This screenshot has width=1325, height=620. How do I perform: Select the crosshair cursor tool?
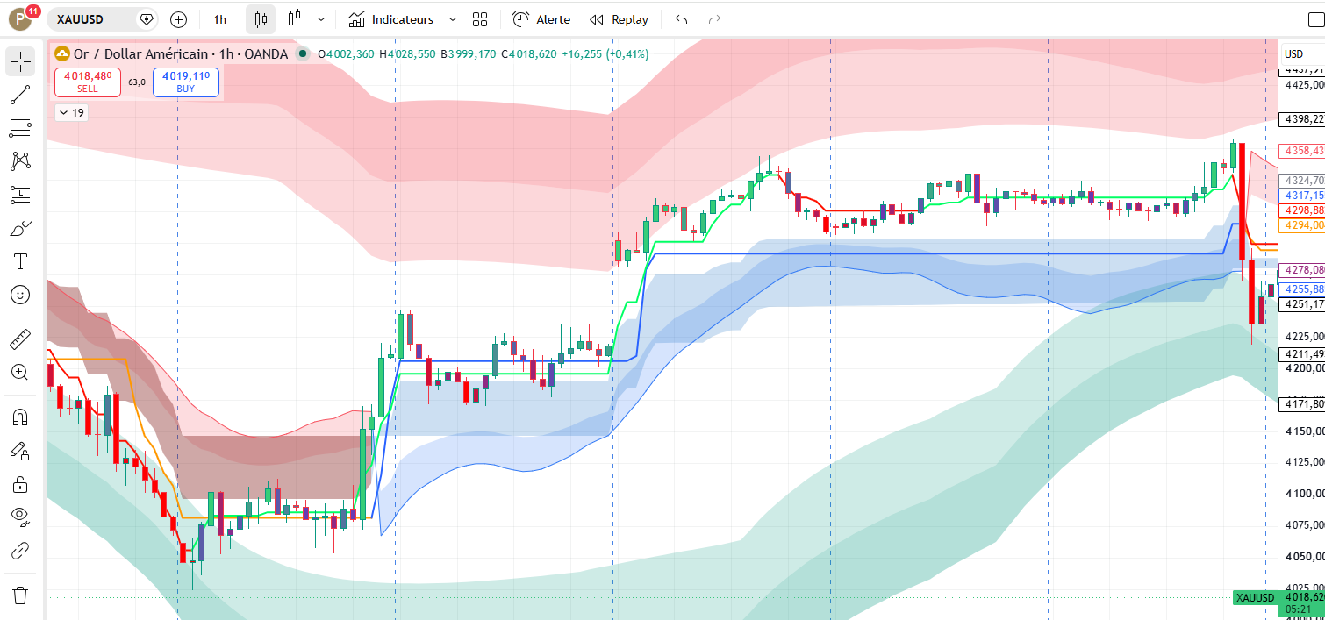(20, 61)
